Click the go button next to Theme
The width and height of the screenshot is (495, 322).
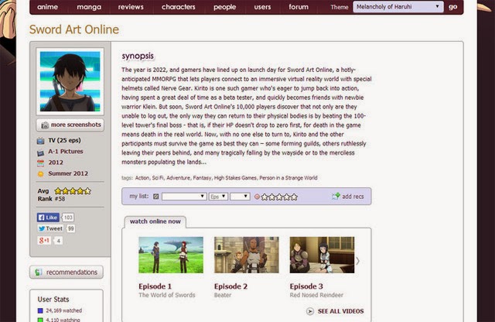point(453,7)
